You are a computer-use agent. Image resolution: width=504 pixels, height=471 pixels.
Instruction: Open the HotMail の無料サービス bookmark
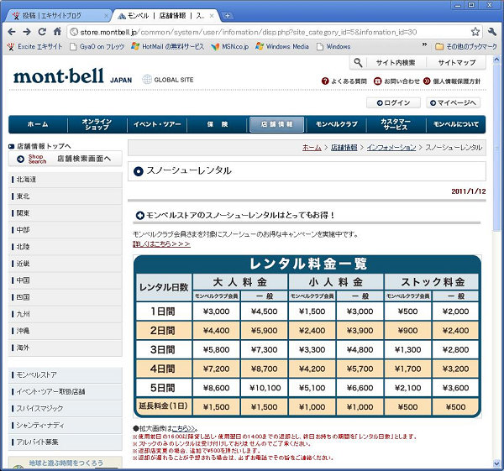pyautogui.click(x=168, y=46)
